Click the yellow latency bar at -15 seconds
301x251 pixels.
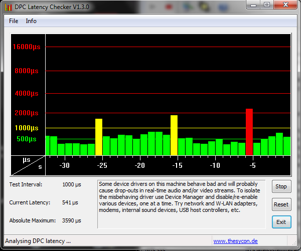(174, 135)
